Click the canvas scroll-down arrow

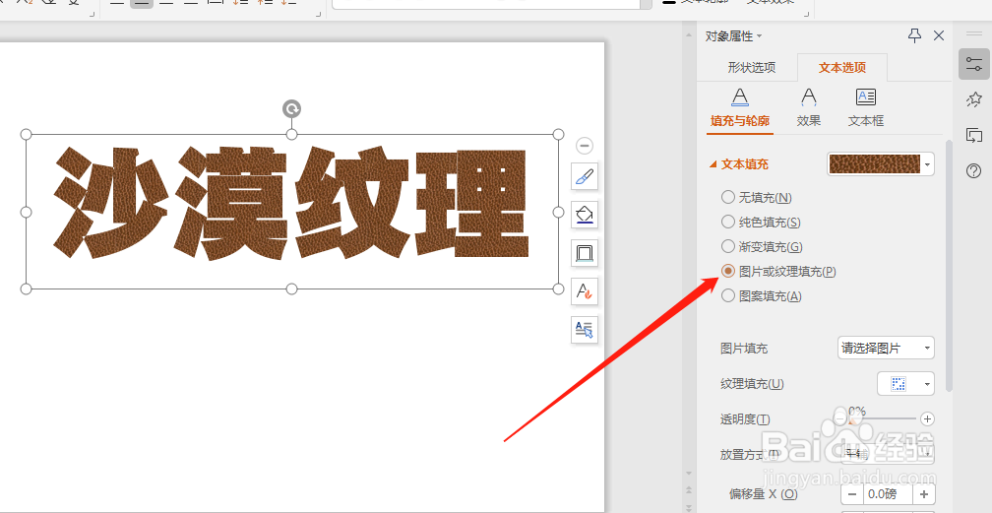[689, 474]
